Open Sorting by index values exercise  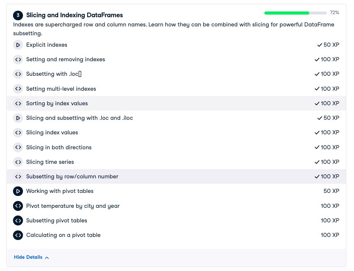tap(57, 103)
